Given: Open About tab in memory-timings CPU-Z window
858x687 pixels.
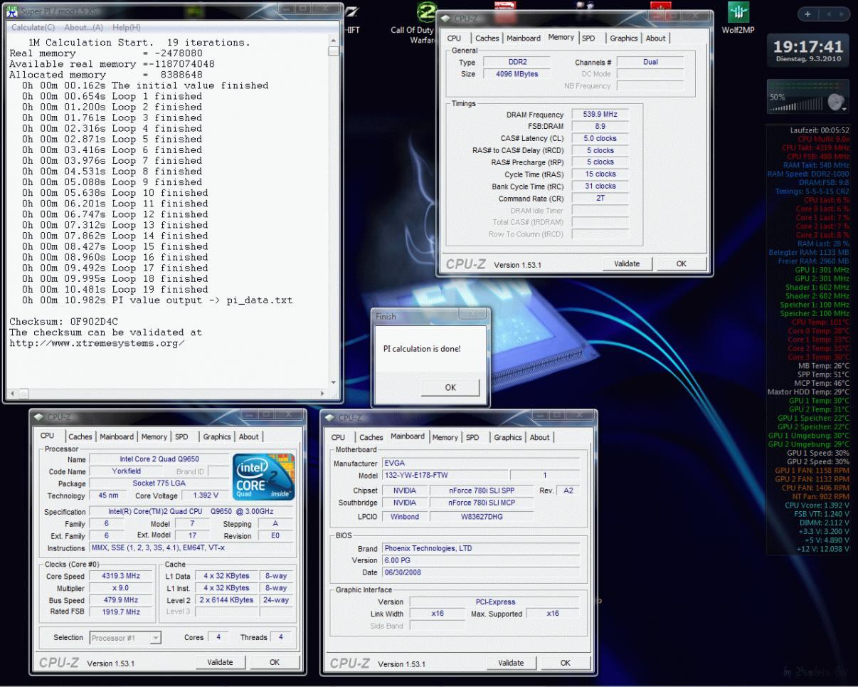Looking at the screenshot, I should [656, 38].
